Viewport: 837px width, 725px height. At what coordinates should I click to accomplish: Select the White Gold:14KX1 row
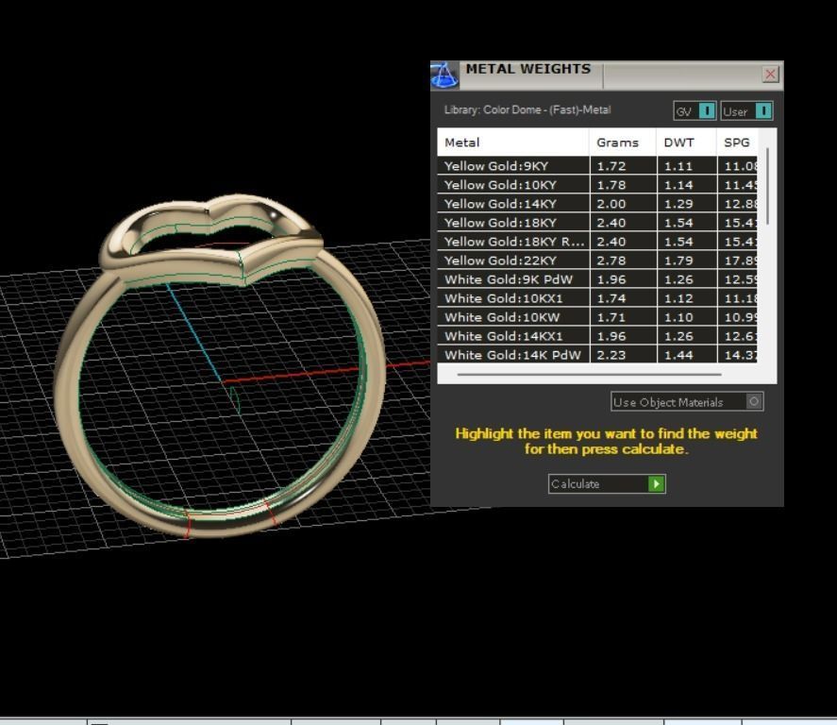click(596, 336)
